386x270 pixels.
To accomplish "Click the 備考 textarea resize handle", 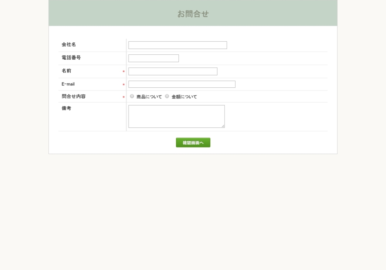I will click(223, 126).
